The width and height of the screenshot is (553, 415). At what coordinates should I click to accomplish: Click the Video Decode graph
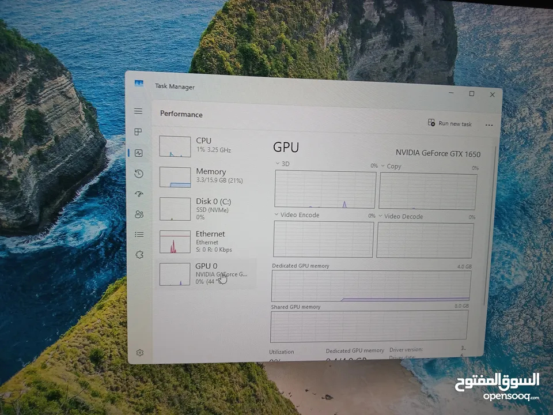point(425,241)
